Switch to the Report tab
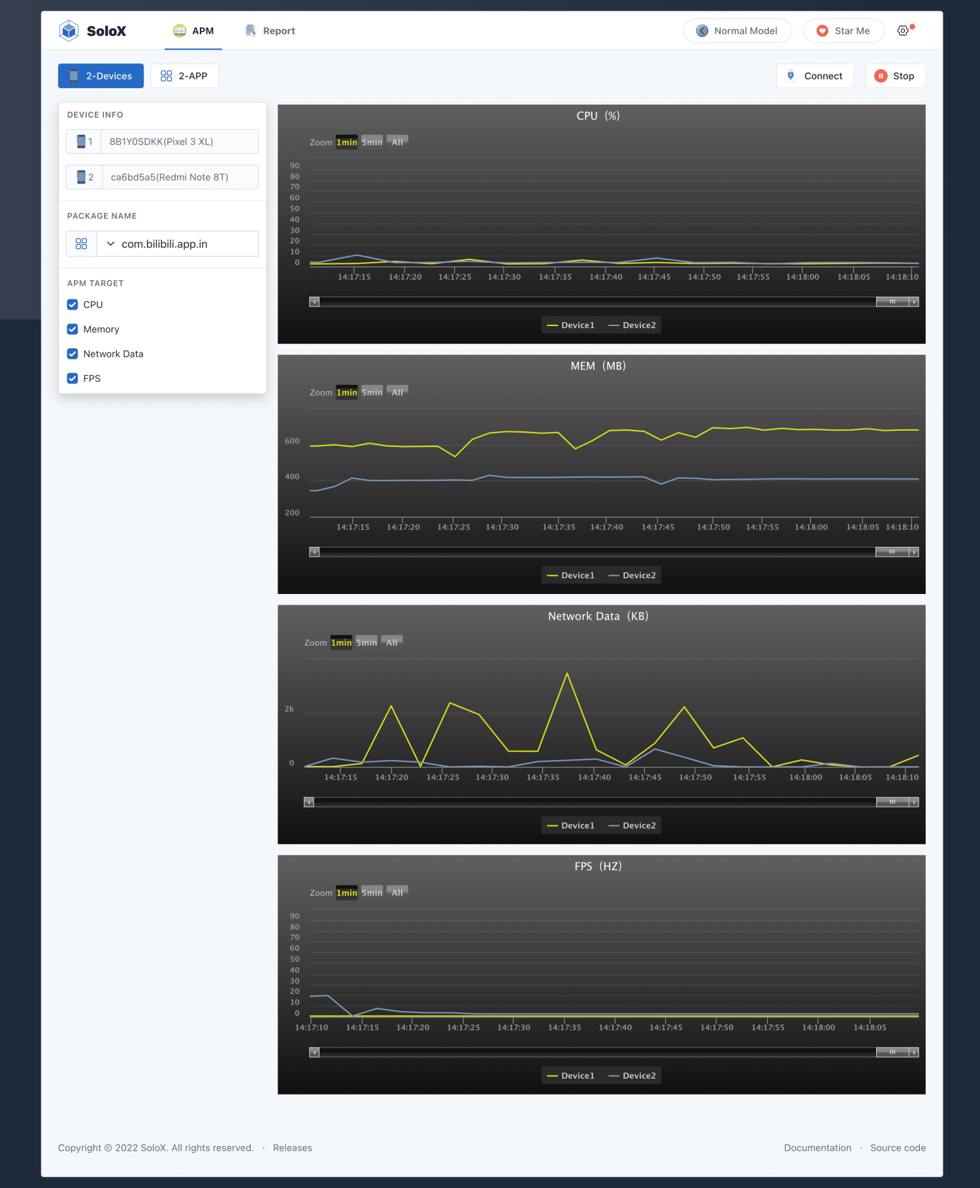The width and height of the screenshot is (980, 1188). coord(270,31)
